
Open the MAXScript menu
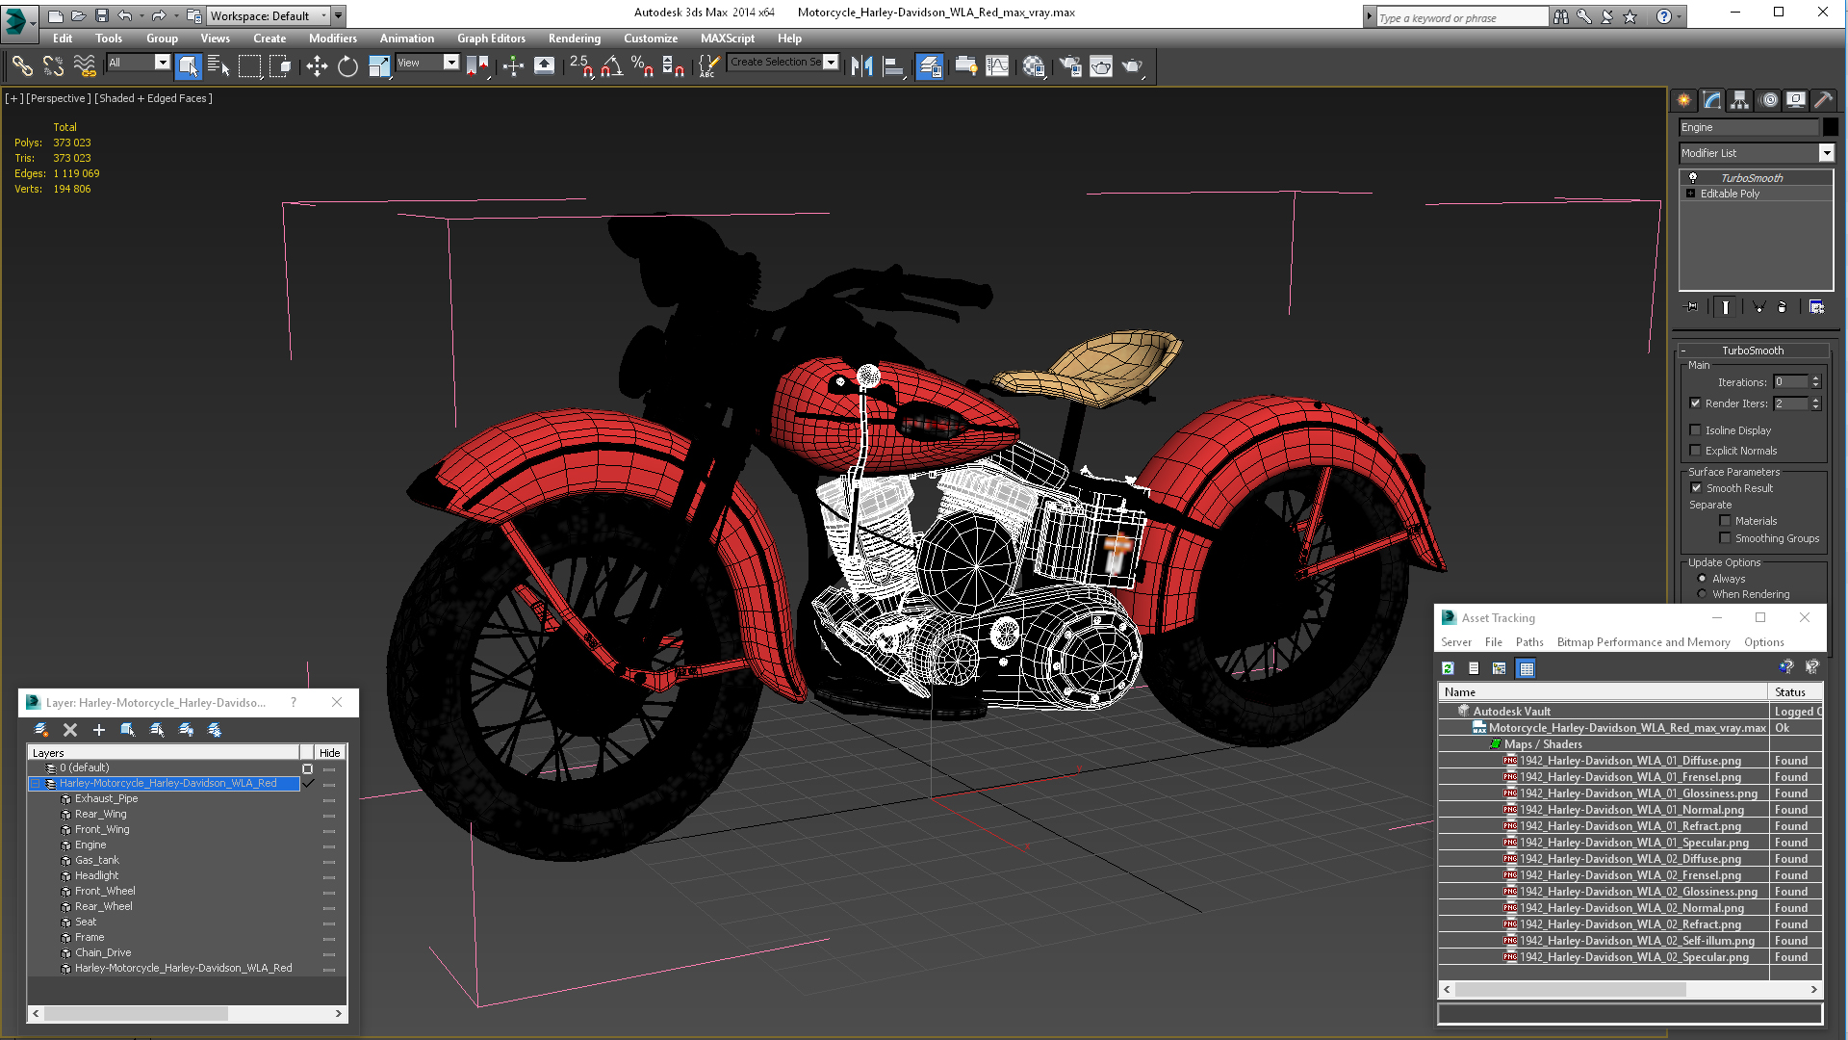coord(727,39)
